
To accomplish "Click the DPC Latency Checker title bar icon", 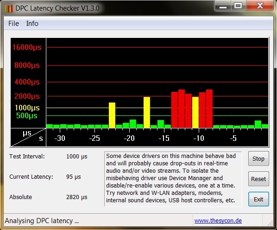I will click(9, 8).
